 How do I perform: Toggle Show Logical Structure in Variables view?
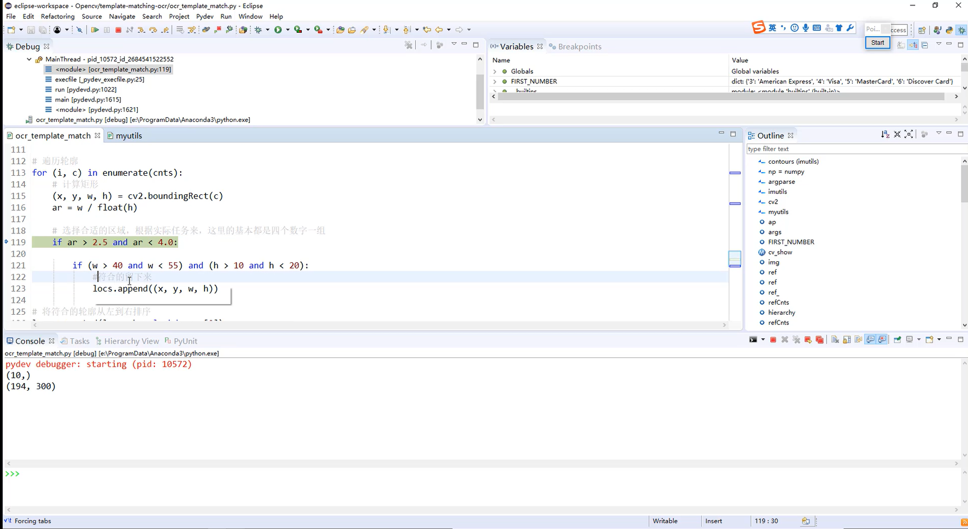pos(913,45)
